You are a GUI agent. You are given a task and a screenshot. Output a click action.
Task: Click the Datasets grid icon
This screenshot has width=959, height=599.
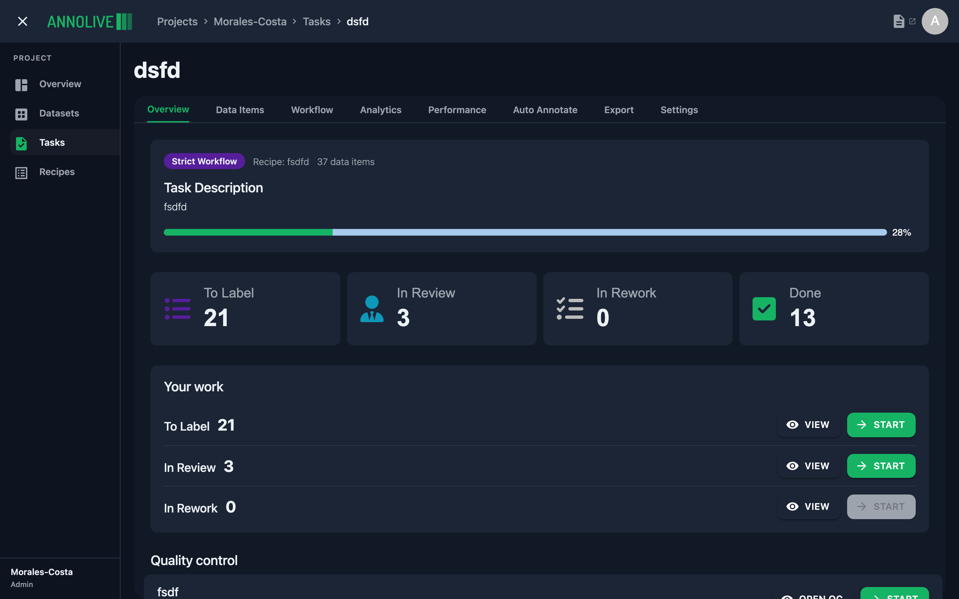(21, 114)
